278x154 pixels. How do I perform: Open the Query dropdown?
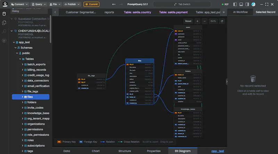coord(39,4)
